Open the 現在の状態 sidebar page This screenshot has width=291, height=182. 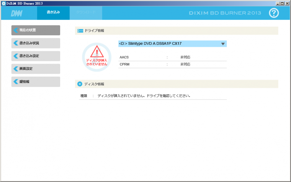[x=36, y=30]
